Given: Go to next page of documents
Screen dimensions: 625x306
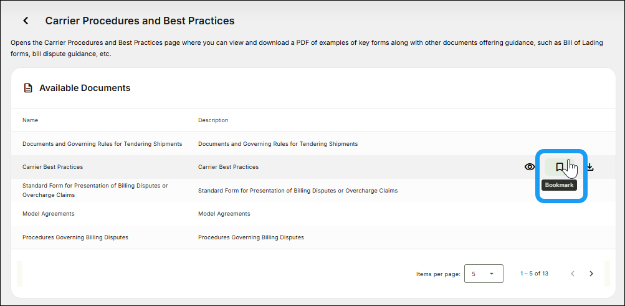Looking at the screenshot, I should tap(591, 274).
